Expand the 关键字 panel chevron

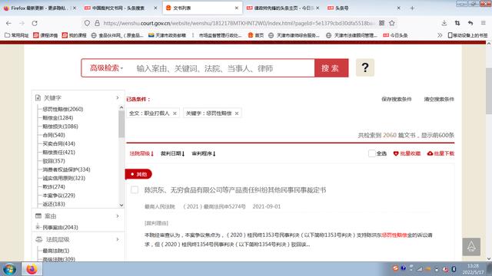[x=118, y=98]
